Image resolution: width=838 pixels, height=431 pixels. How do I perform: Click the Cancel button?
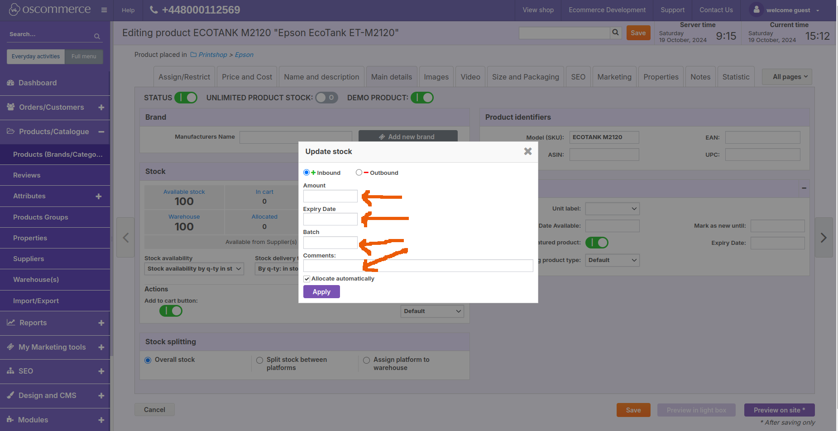(154, 410)
